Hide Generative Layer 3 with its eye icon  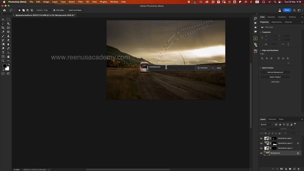pos(261,148)
